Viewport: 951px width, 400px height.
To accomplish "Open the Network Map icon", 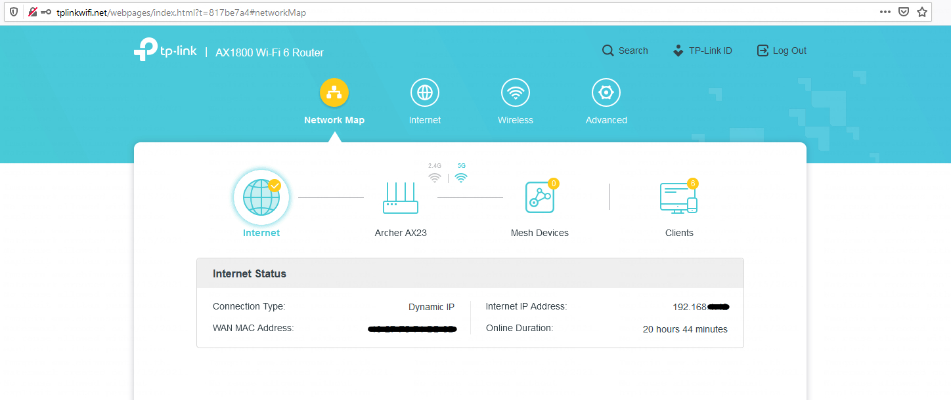I will tap(334, 92).
